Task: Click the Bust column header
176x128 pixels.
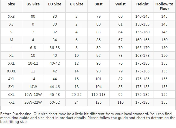Action: pos(98,4)
